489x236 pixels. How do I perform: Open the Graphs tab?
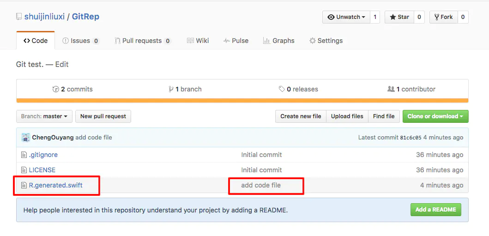coord(279,41)
